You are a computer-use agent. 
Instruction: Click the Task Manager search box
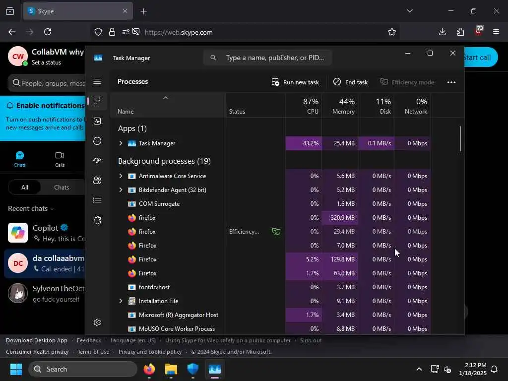click(x=267, y=58)
